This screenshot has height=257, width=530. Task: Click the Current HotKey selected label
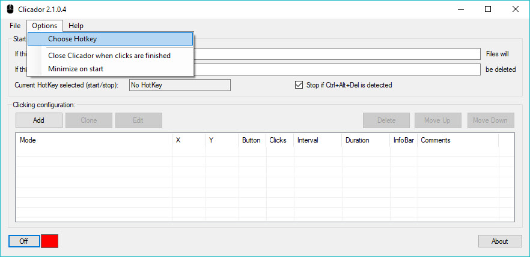(67, 85)
